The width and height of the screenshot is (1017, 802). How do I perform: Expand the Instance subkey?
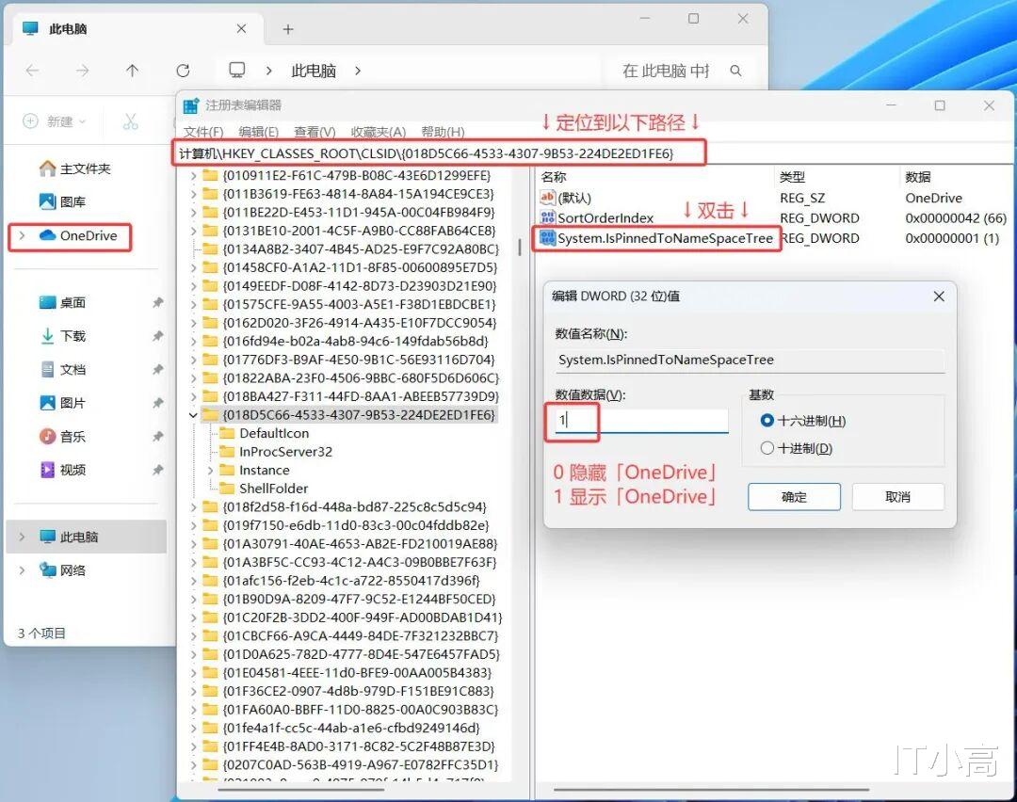click(210, 470)
